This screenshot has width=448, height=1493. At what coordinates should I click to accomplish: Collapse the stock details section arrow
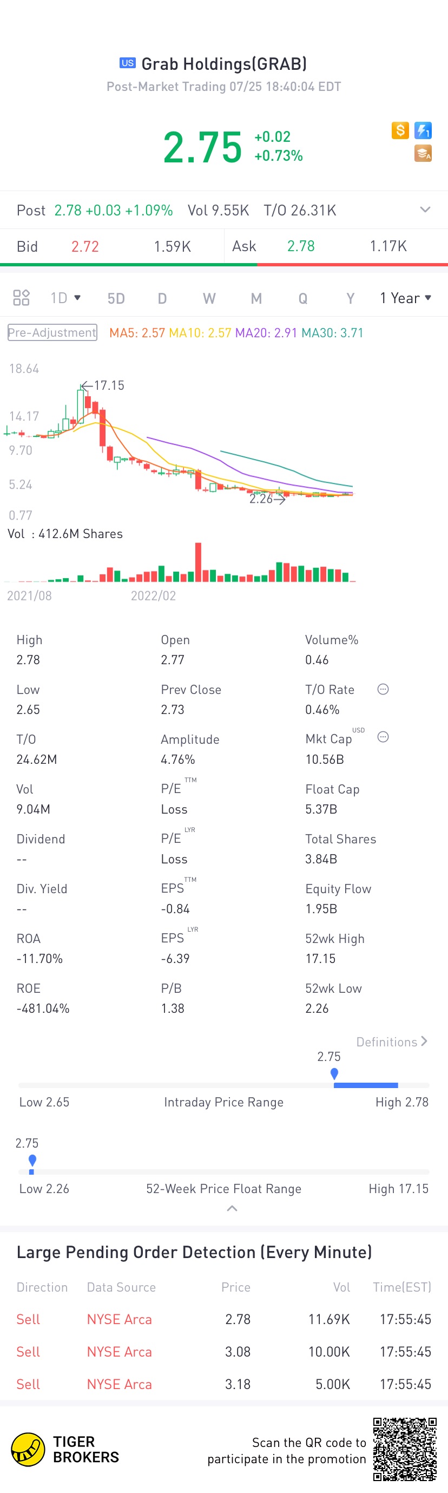click(232, 1208)
